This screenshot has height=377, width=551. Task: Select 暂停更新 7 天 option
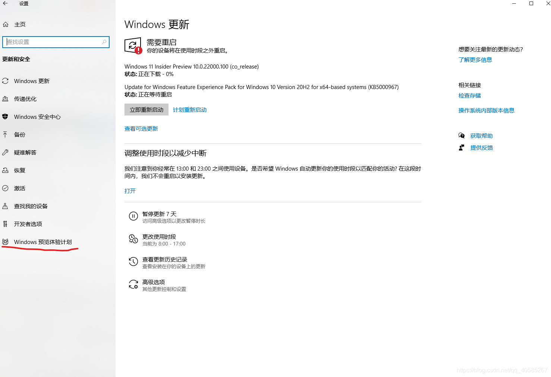pyautogui.click(x=167, y=217)
